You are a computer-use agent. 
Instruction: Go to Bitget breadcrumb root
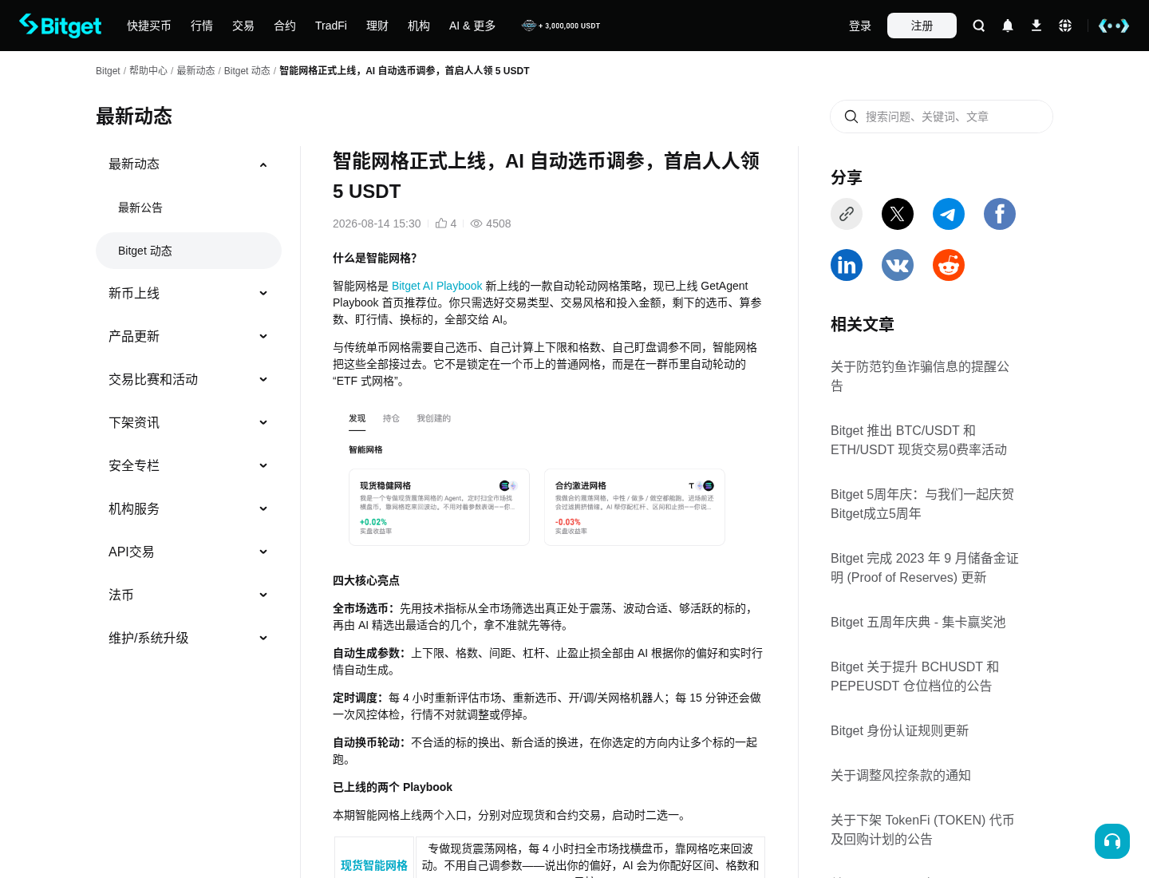(x=108, y=71)
